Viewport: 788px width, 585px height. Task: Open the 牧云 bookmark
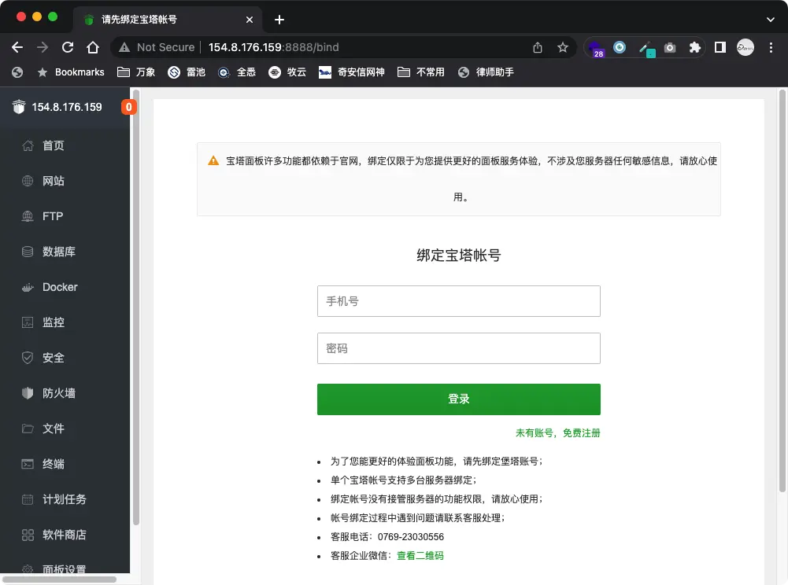tap(287, 72)
